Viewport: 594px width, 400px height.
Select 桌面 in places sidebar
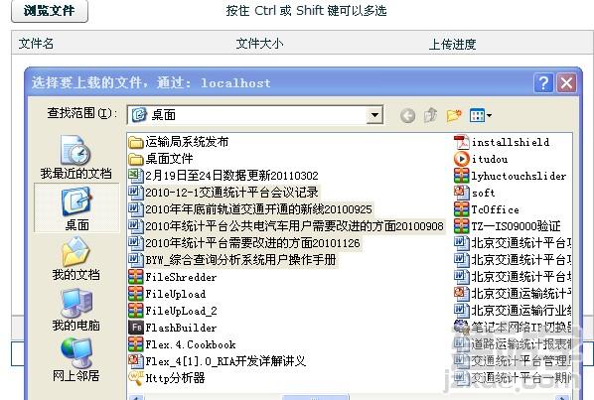tap(76, 208)
